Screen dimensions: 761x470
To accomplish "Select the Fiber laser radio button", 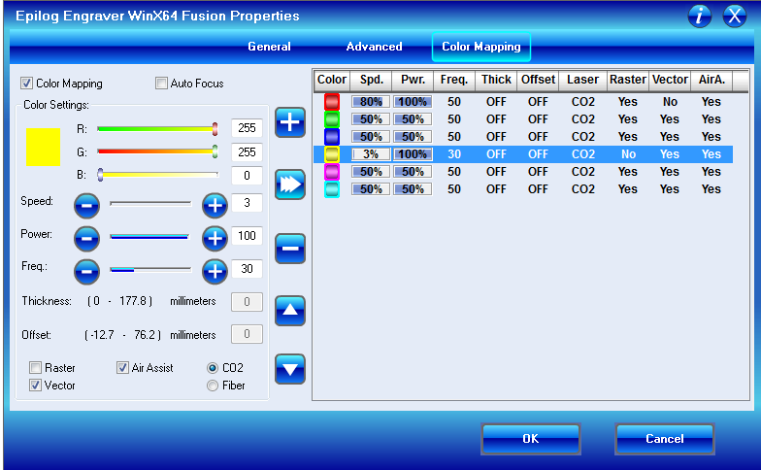I will tap(213, 386).
